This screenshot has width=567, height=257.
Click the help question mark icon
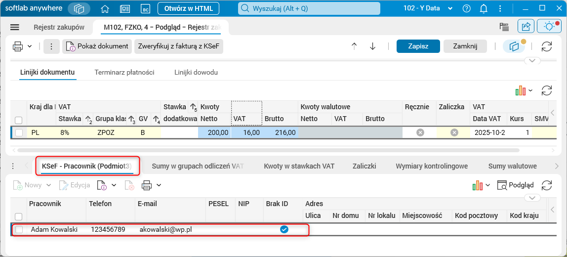466,8
